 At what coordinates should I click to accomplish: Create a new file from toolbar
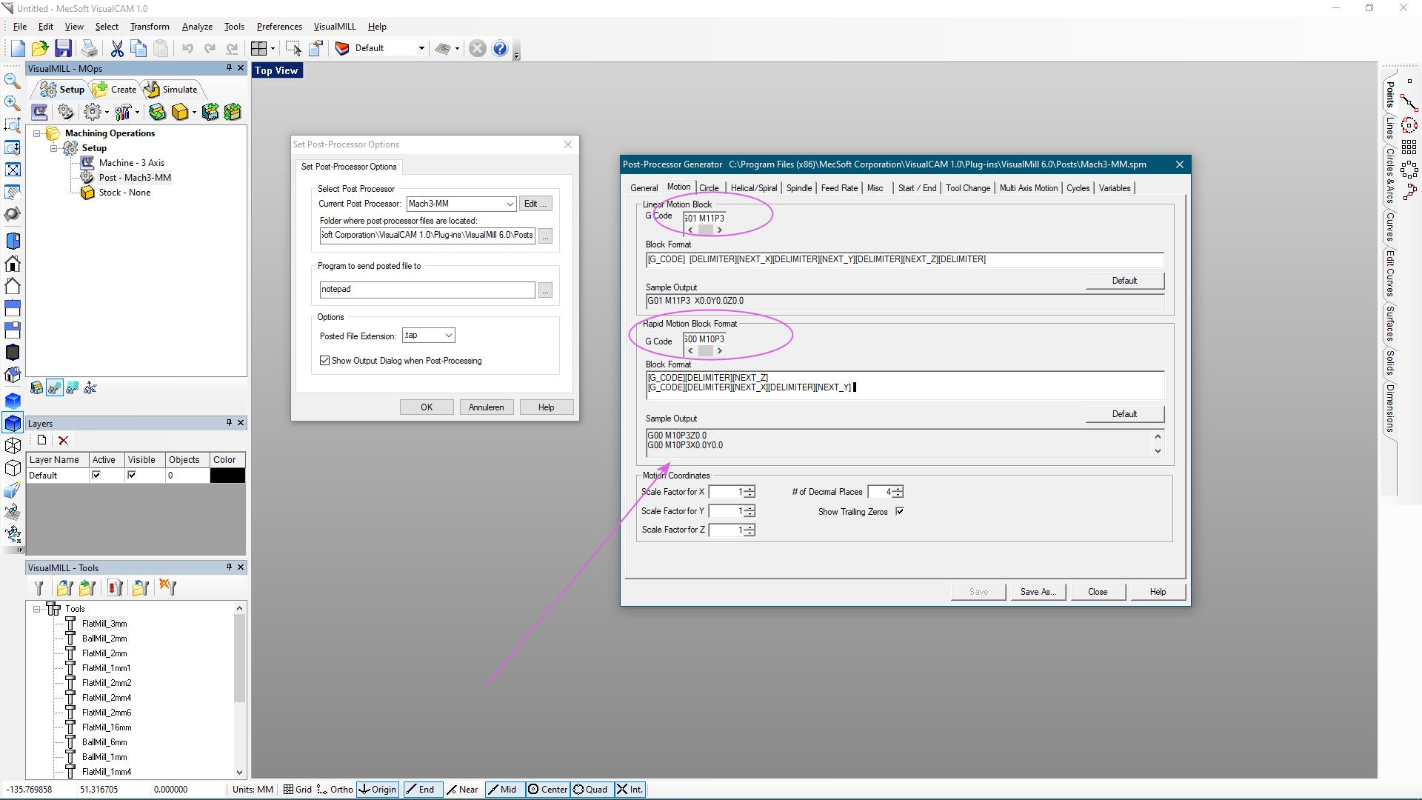tap(18, 49)
